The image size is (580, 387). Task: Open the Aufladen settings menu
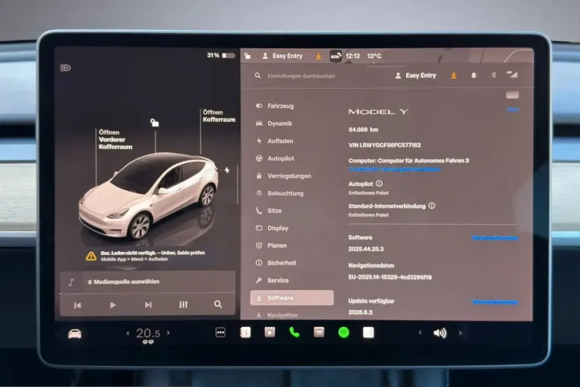[x=274, y=141]
